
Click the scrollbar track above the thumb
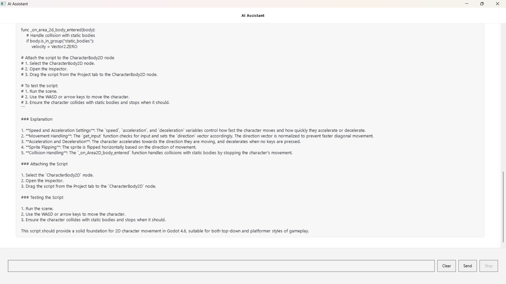503,97
